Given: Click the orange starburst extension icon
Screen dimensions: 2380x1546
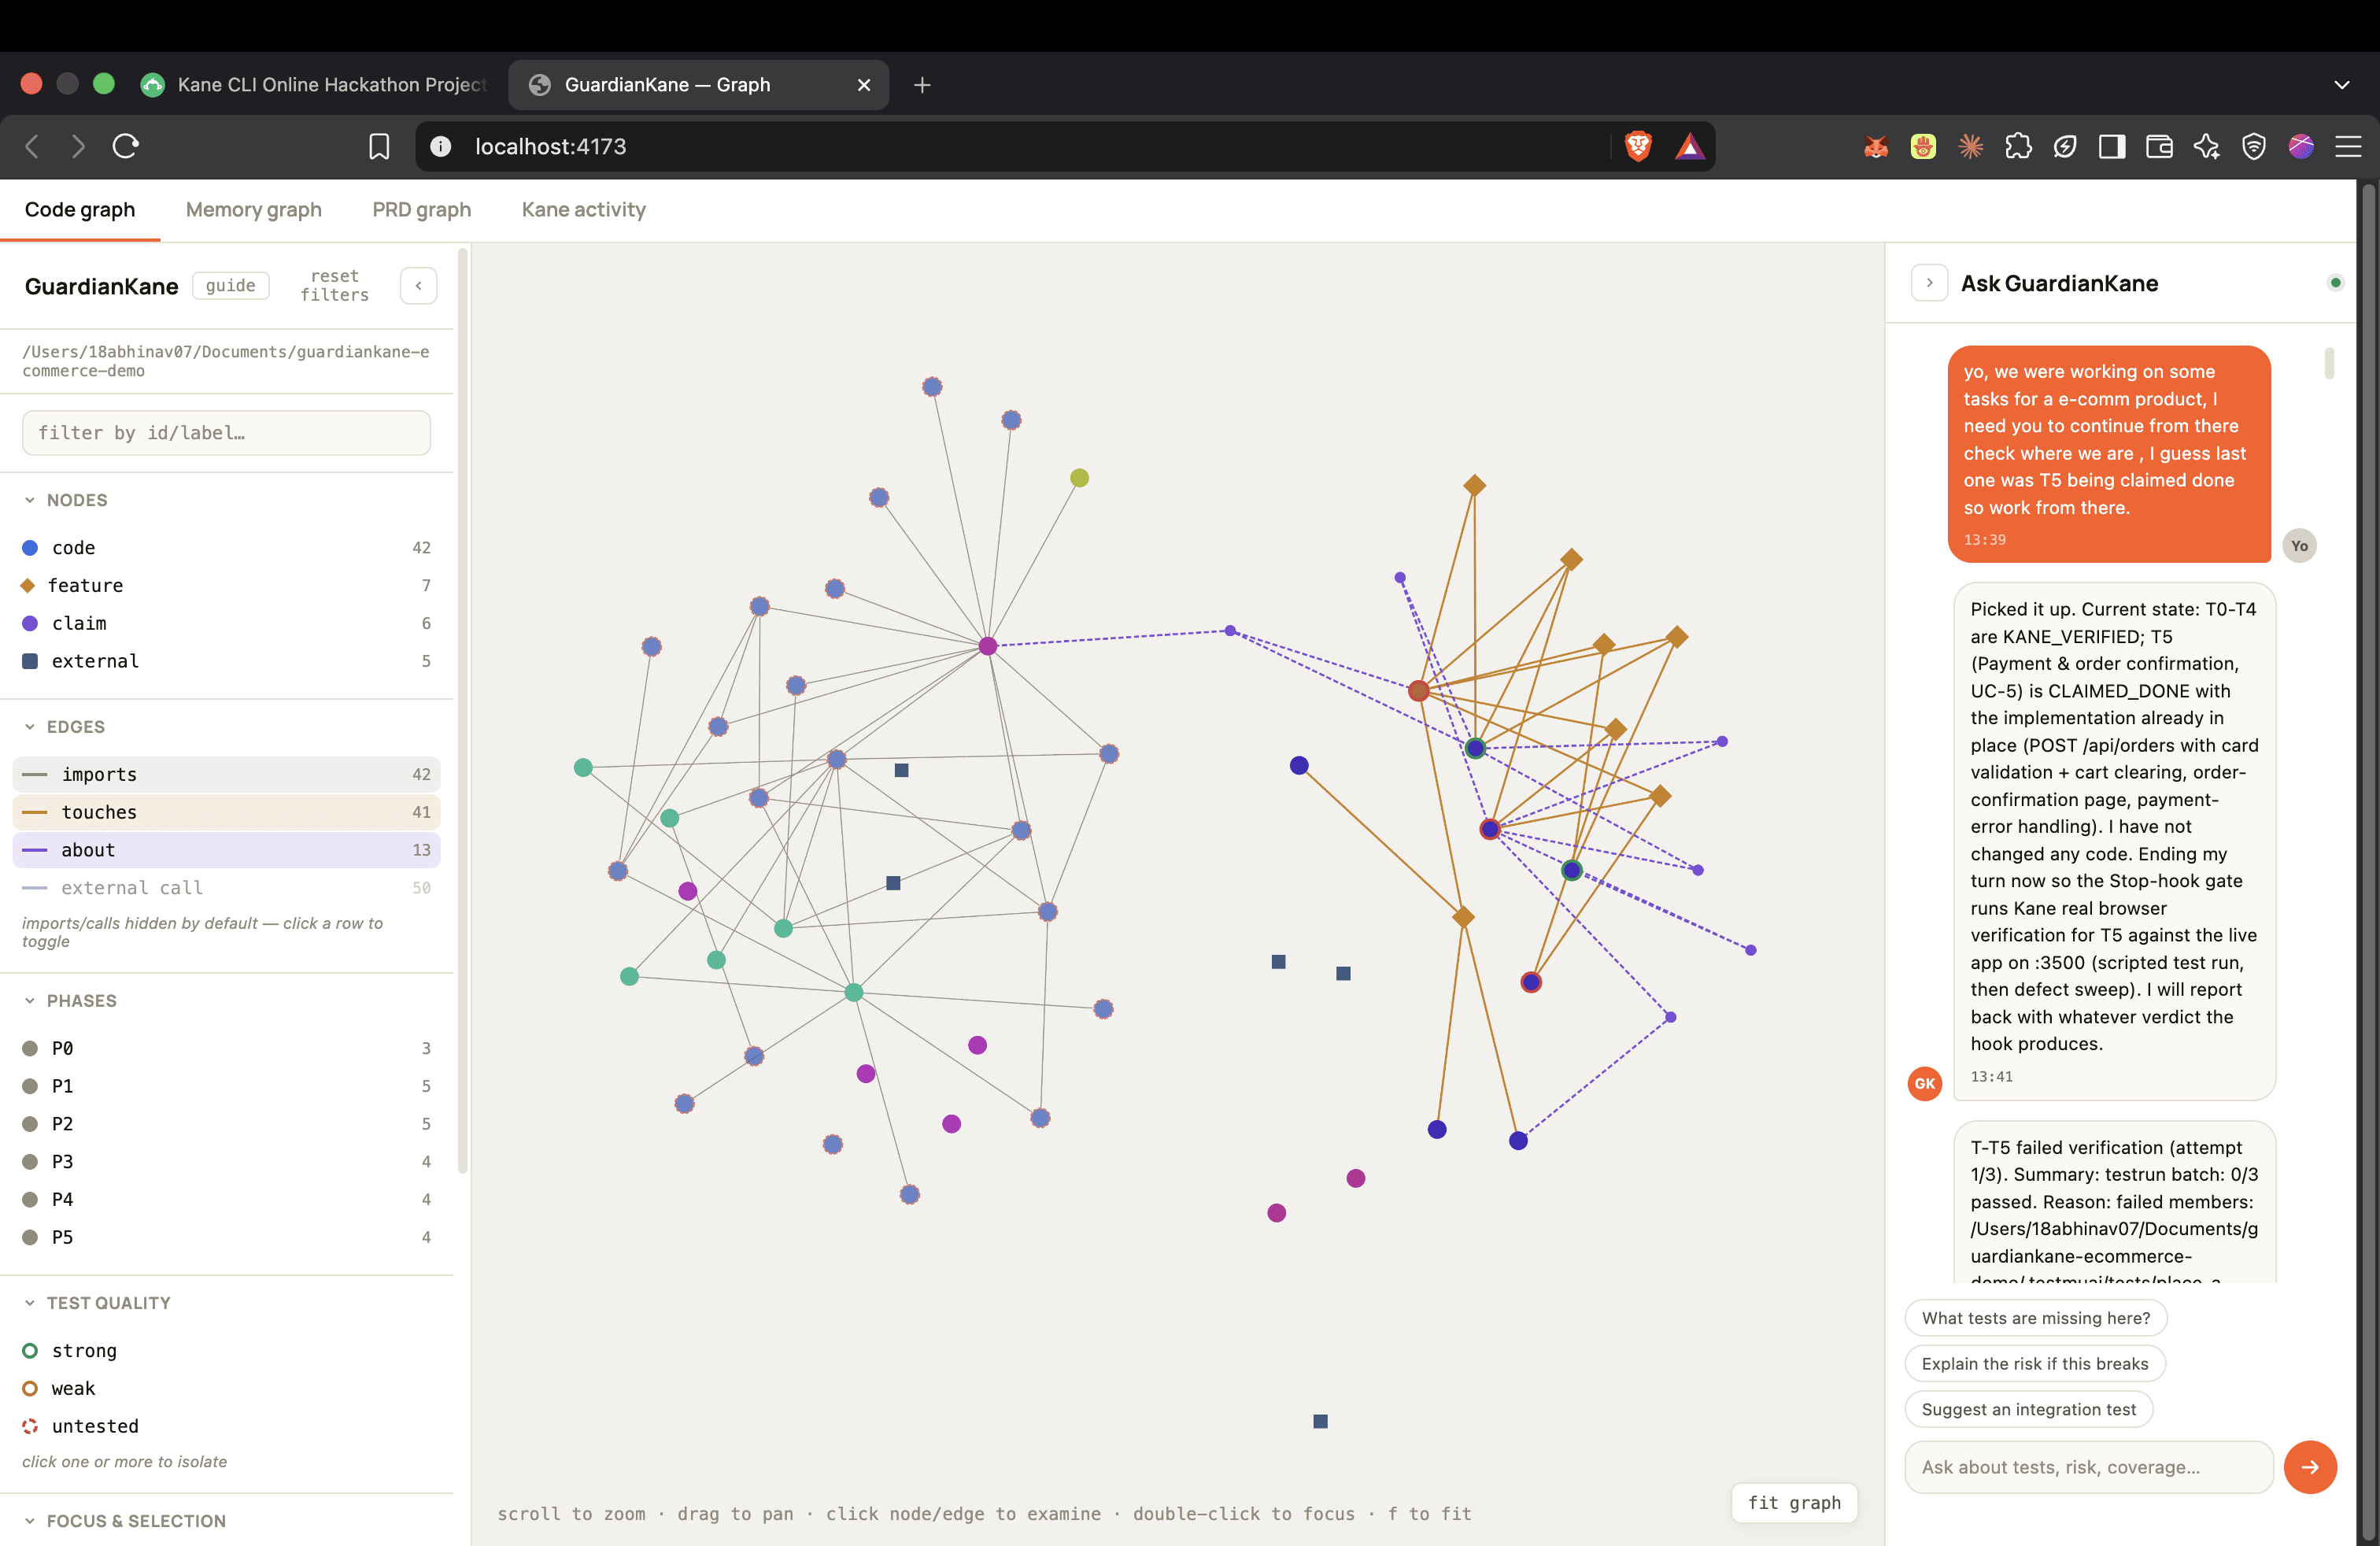Looking at the screenshot, I should tap(1971, 147).
